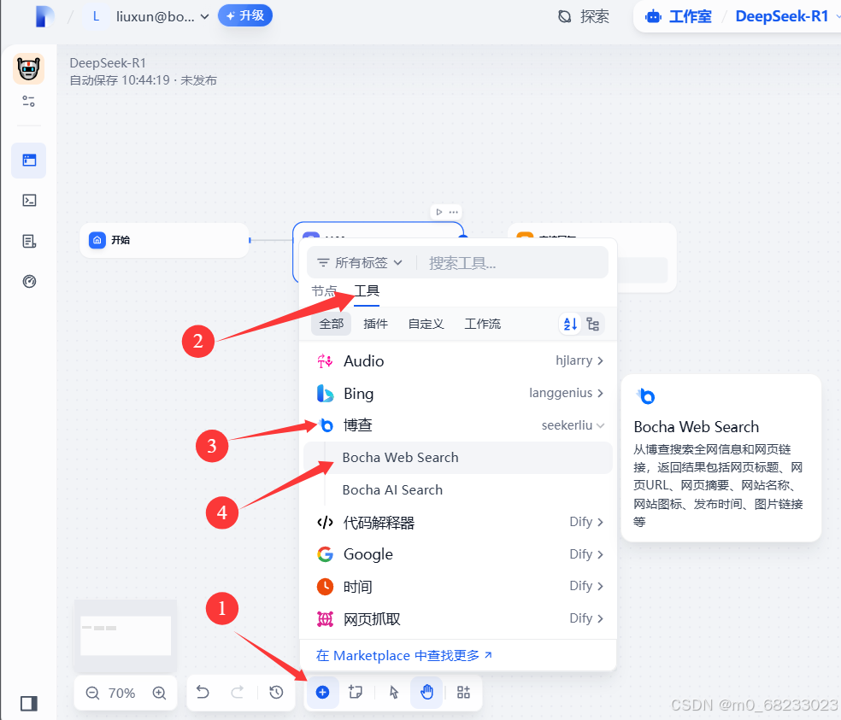Zoom in the canvas
Viewport: 841px width, 720px height.
pyautogui.click(x=159, y=694)
